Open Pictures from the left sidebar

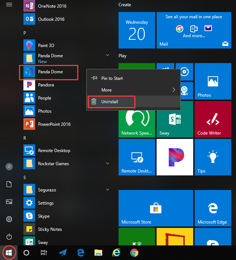pos(9,202)
